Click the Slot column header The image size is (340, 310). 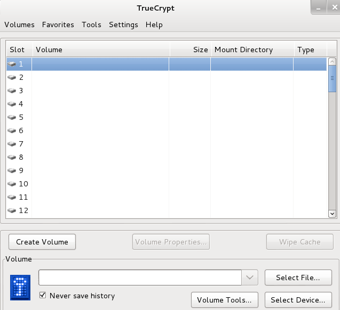click(x=19, y=50)
